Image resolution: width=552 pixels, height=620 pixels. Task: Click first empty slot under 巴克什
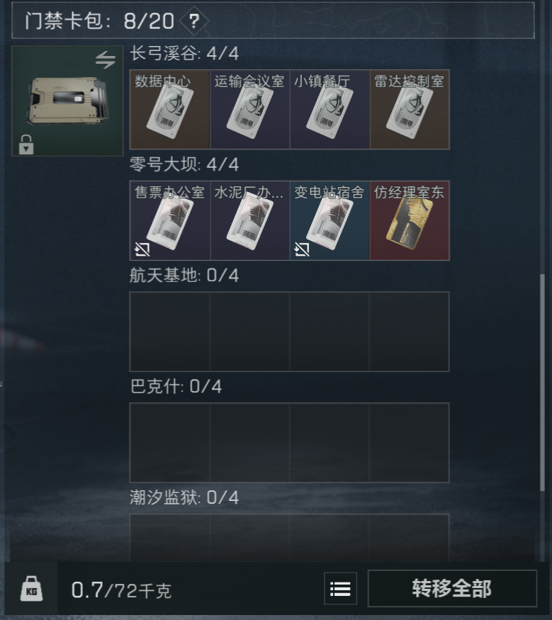point(170,443)
